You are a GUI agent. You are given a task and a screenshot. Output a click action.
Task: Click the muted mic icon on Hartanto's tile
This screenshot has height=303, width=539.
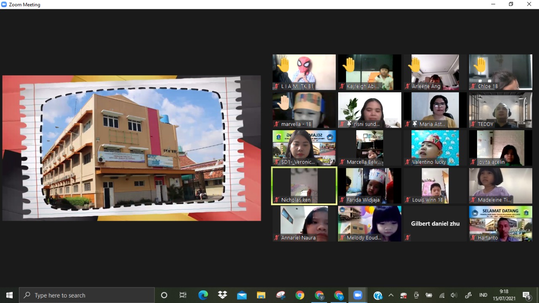click(473, 238)
